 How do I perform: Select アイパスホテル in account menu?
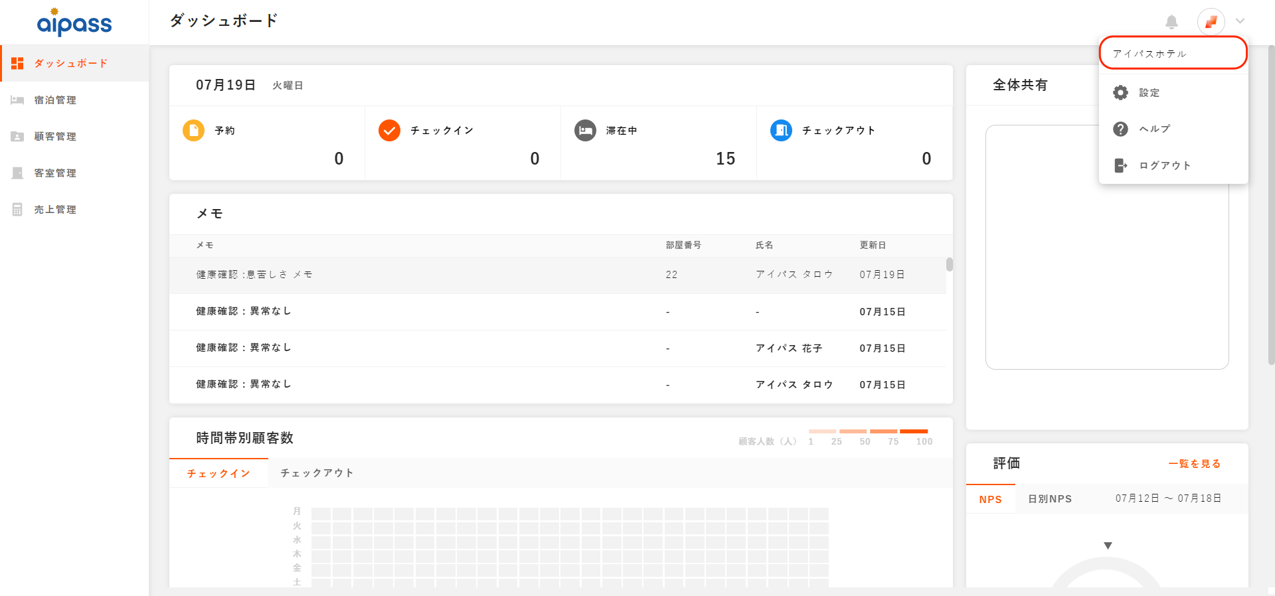point(1173,53)
